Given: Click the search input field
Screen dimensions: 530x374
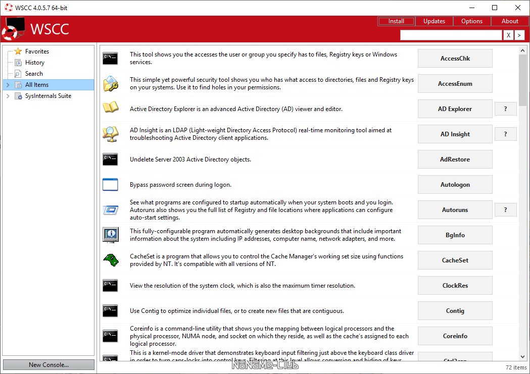Looking at the screenshot, I should [451, 35].
